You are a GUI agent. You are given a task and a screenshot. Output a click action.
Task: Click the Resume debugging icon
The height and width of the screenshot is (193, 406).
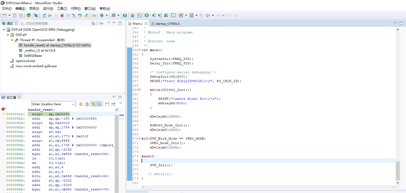coord(50,16)
